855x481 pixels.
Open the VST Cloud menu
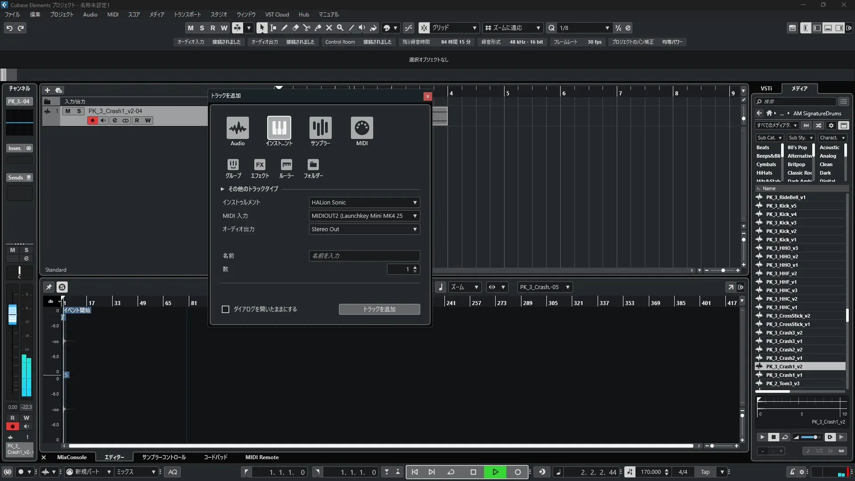277,15
